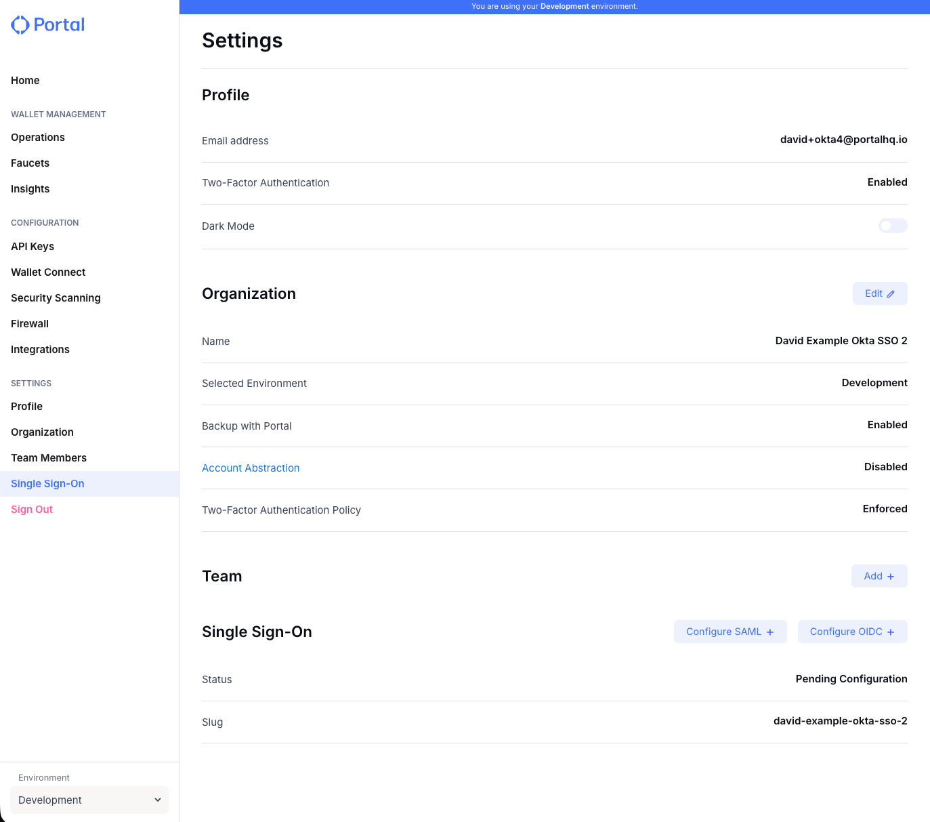
Task: Go to Wallet Connect settings
Action: coord(48,272)
